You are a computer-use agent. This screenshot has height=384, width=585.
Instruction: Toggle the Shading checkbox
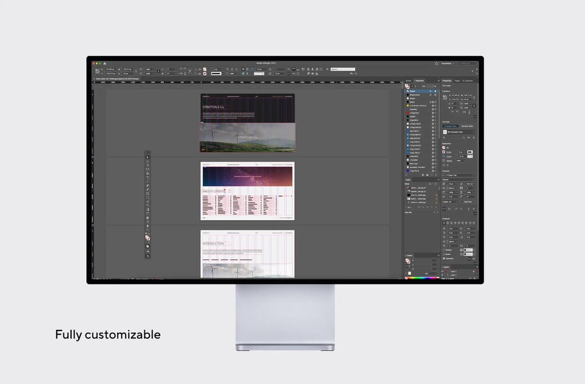coord(444,250)
